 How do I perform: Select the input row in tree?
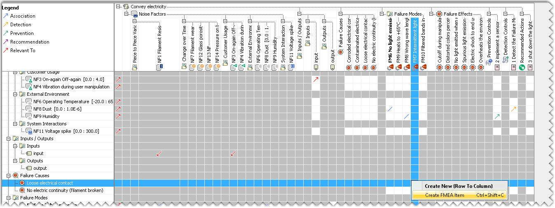point(58,153)
